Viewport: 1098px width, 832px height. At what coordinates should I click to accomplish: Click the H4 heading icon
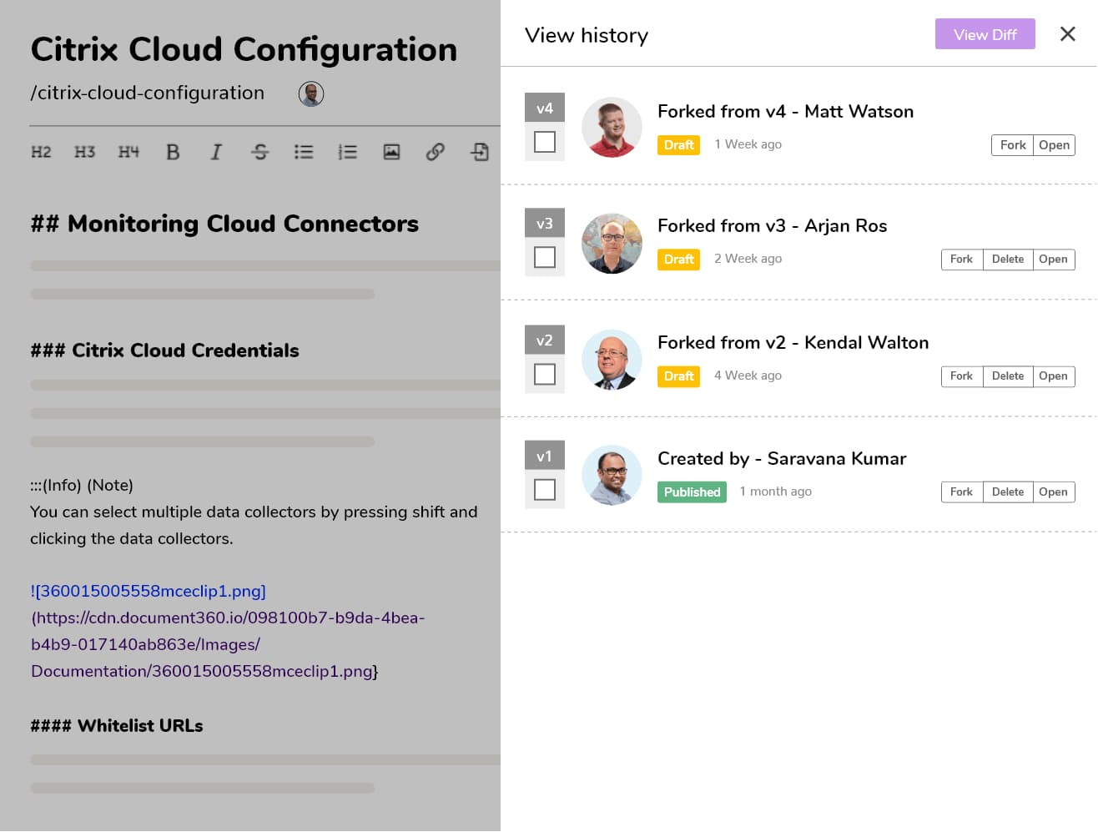[128, 152]
